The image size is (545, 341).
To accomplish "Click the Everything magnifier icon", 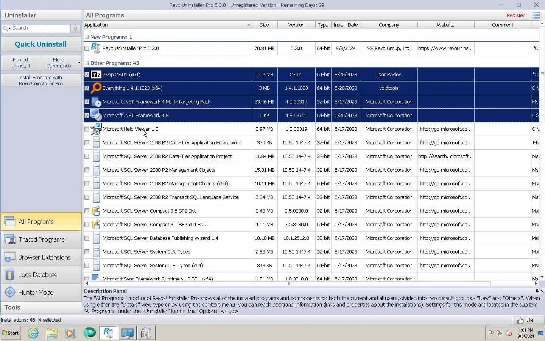I will [96, 88].
